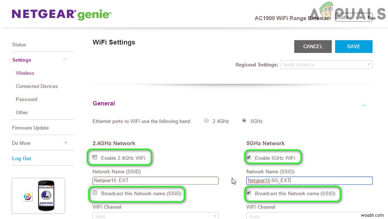This screenshot has width=388, height=219.
Task: Log out of the extender
Action: (x=21, y=158)
